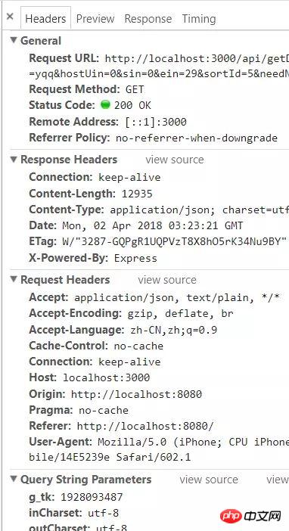
Task: Select the Headers tab
Action: 45,19
